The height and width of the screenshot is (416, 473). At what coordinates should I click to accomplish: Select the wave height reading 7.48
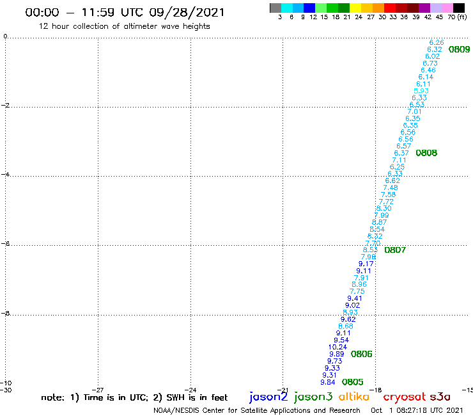coord(391,188)
